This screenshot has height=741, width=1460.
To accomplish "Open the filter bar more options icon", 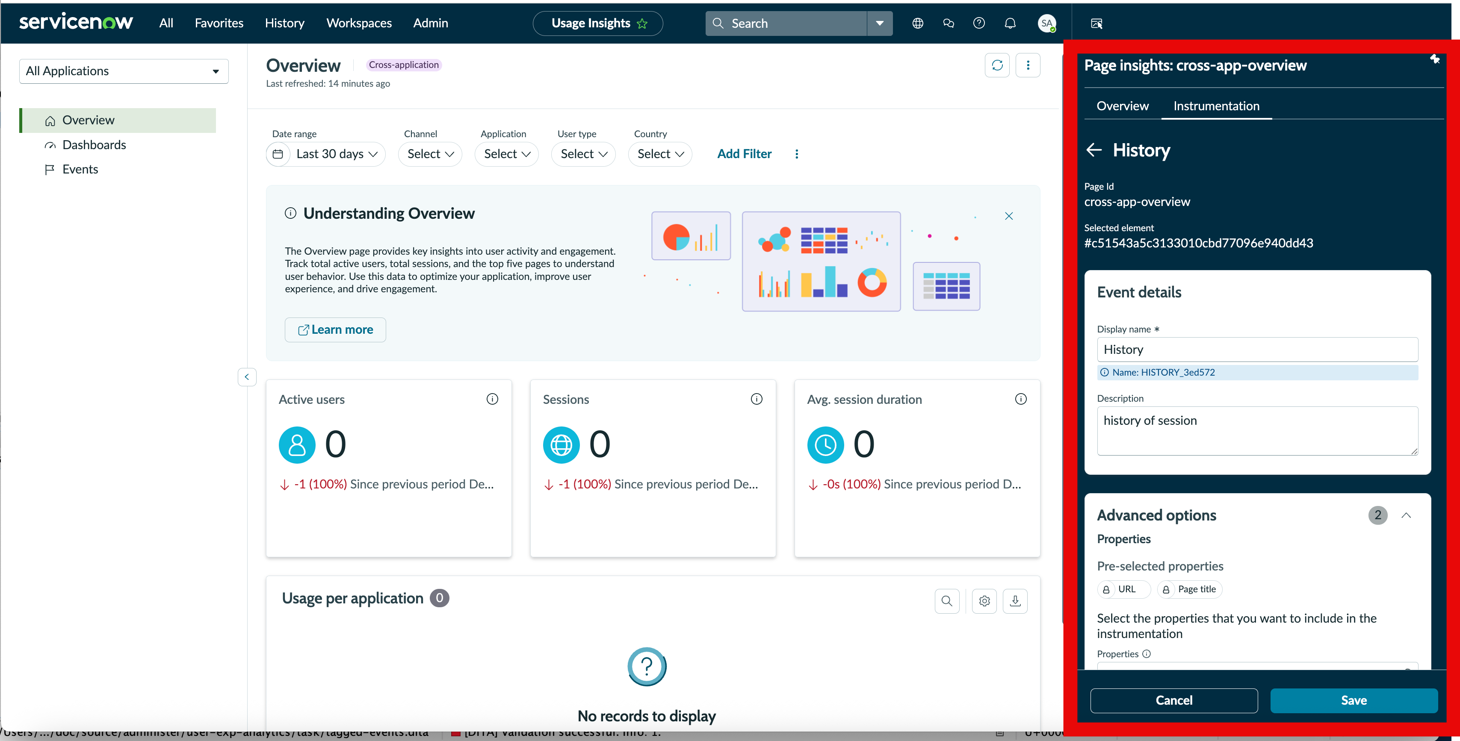I will (x=797, y=153).
